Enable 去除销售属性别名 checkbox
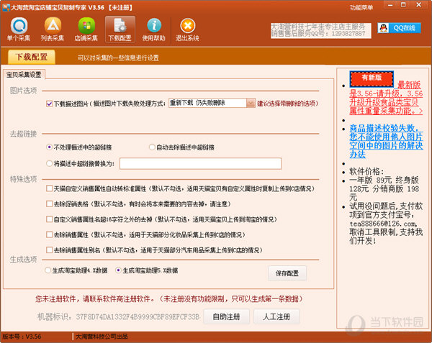This screenshot has width=432, height=343. pyautogui.click(x=49, y=250)
